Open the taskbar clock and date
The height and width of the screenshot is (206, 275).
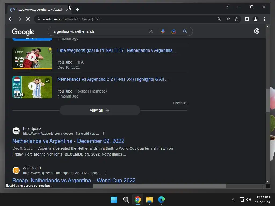[262, 200]
